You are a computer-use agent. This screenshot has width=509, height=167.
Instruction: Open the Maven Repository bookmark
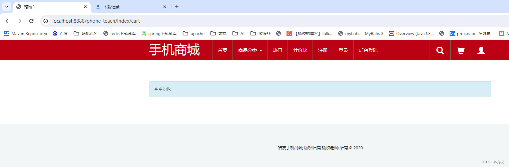point(26,33)
